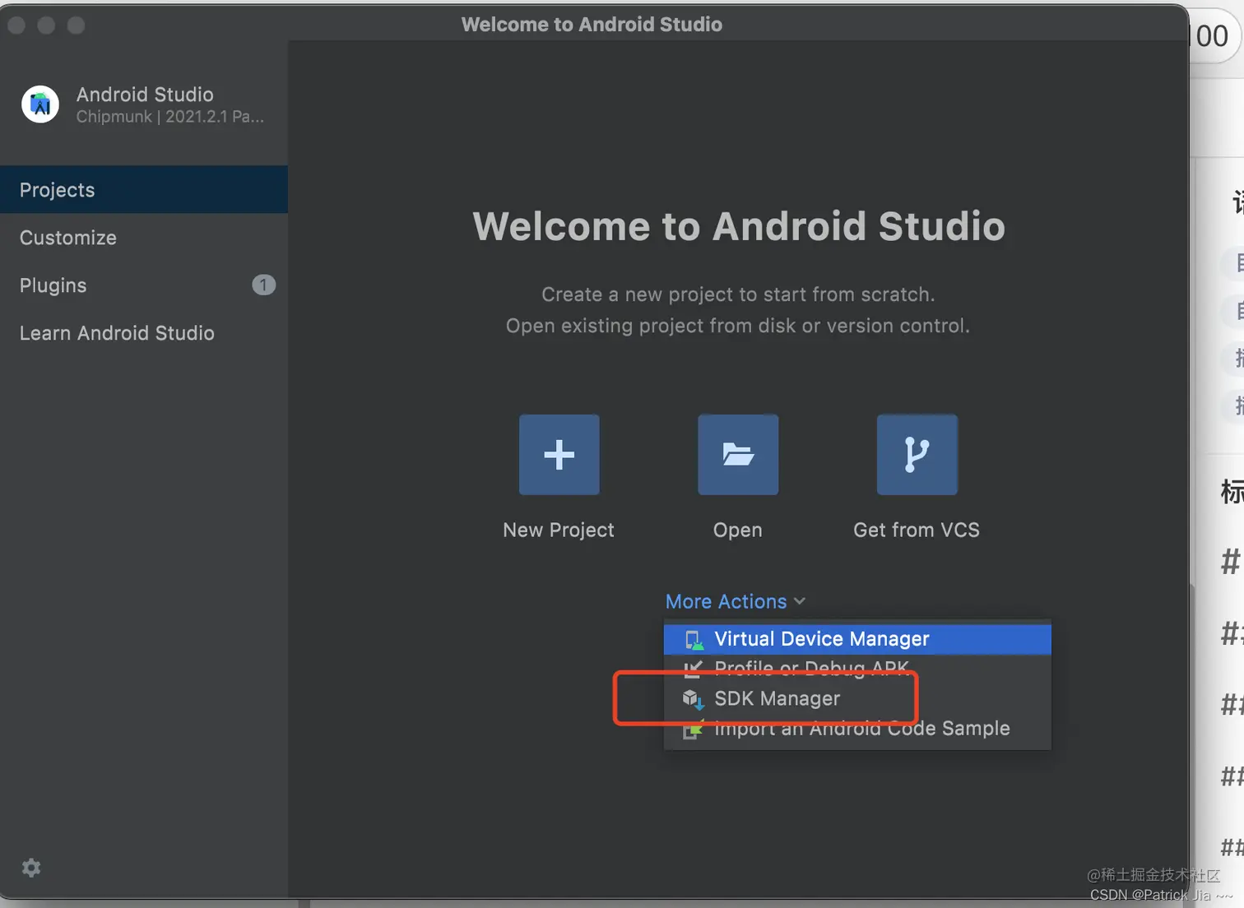This screenshot has height=908, width=1244.
Task: Click the Virtual Device Manager icon
Action: (x=694, y=639)
